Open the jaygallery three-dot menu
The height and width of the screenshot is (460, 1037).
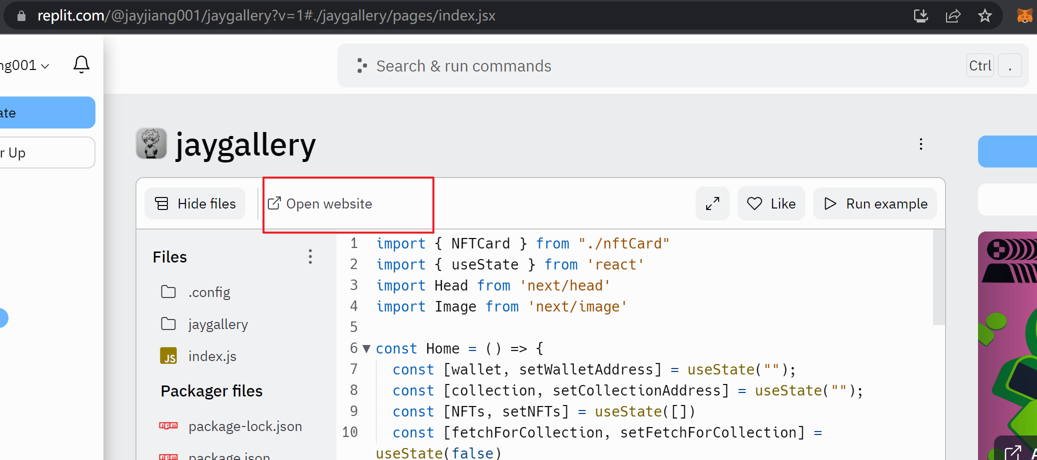921,144
